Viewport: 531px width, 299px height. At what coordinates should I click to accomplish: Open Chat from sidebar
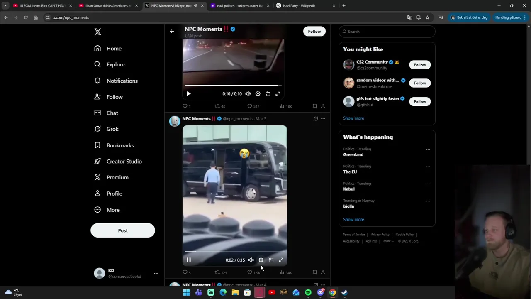pyautogui.click(x=106, y=113)
